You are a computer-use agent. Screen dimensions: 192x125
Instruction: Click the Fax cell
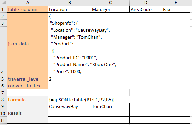[176, 9]
